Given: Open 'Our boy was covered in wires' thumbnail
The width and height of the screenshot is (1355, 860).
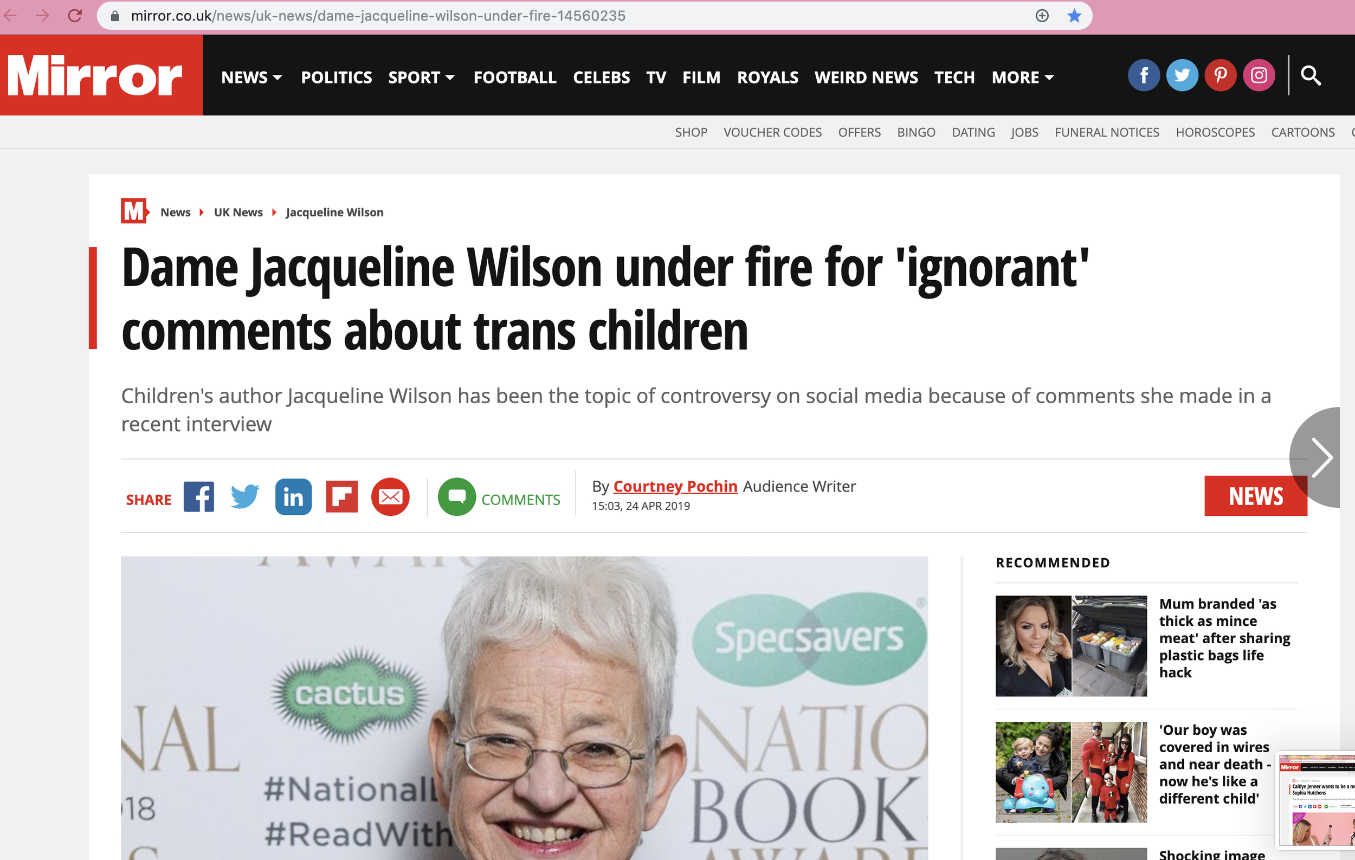Looking at the screenshot, I should coord(1071,772).
